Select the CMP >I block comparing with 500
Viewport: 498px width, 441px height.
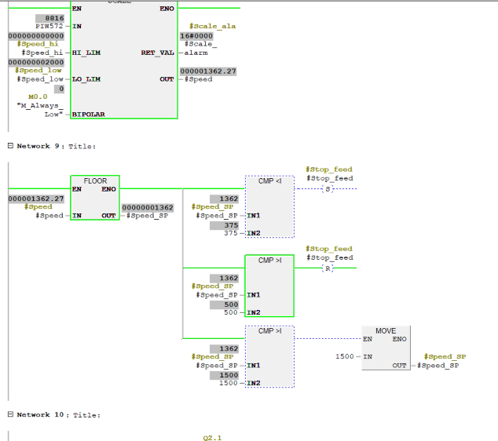coord(269,285)
